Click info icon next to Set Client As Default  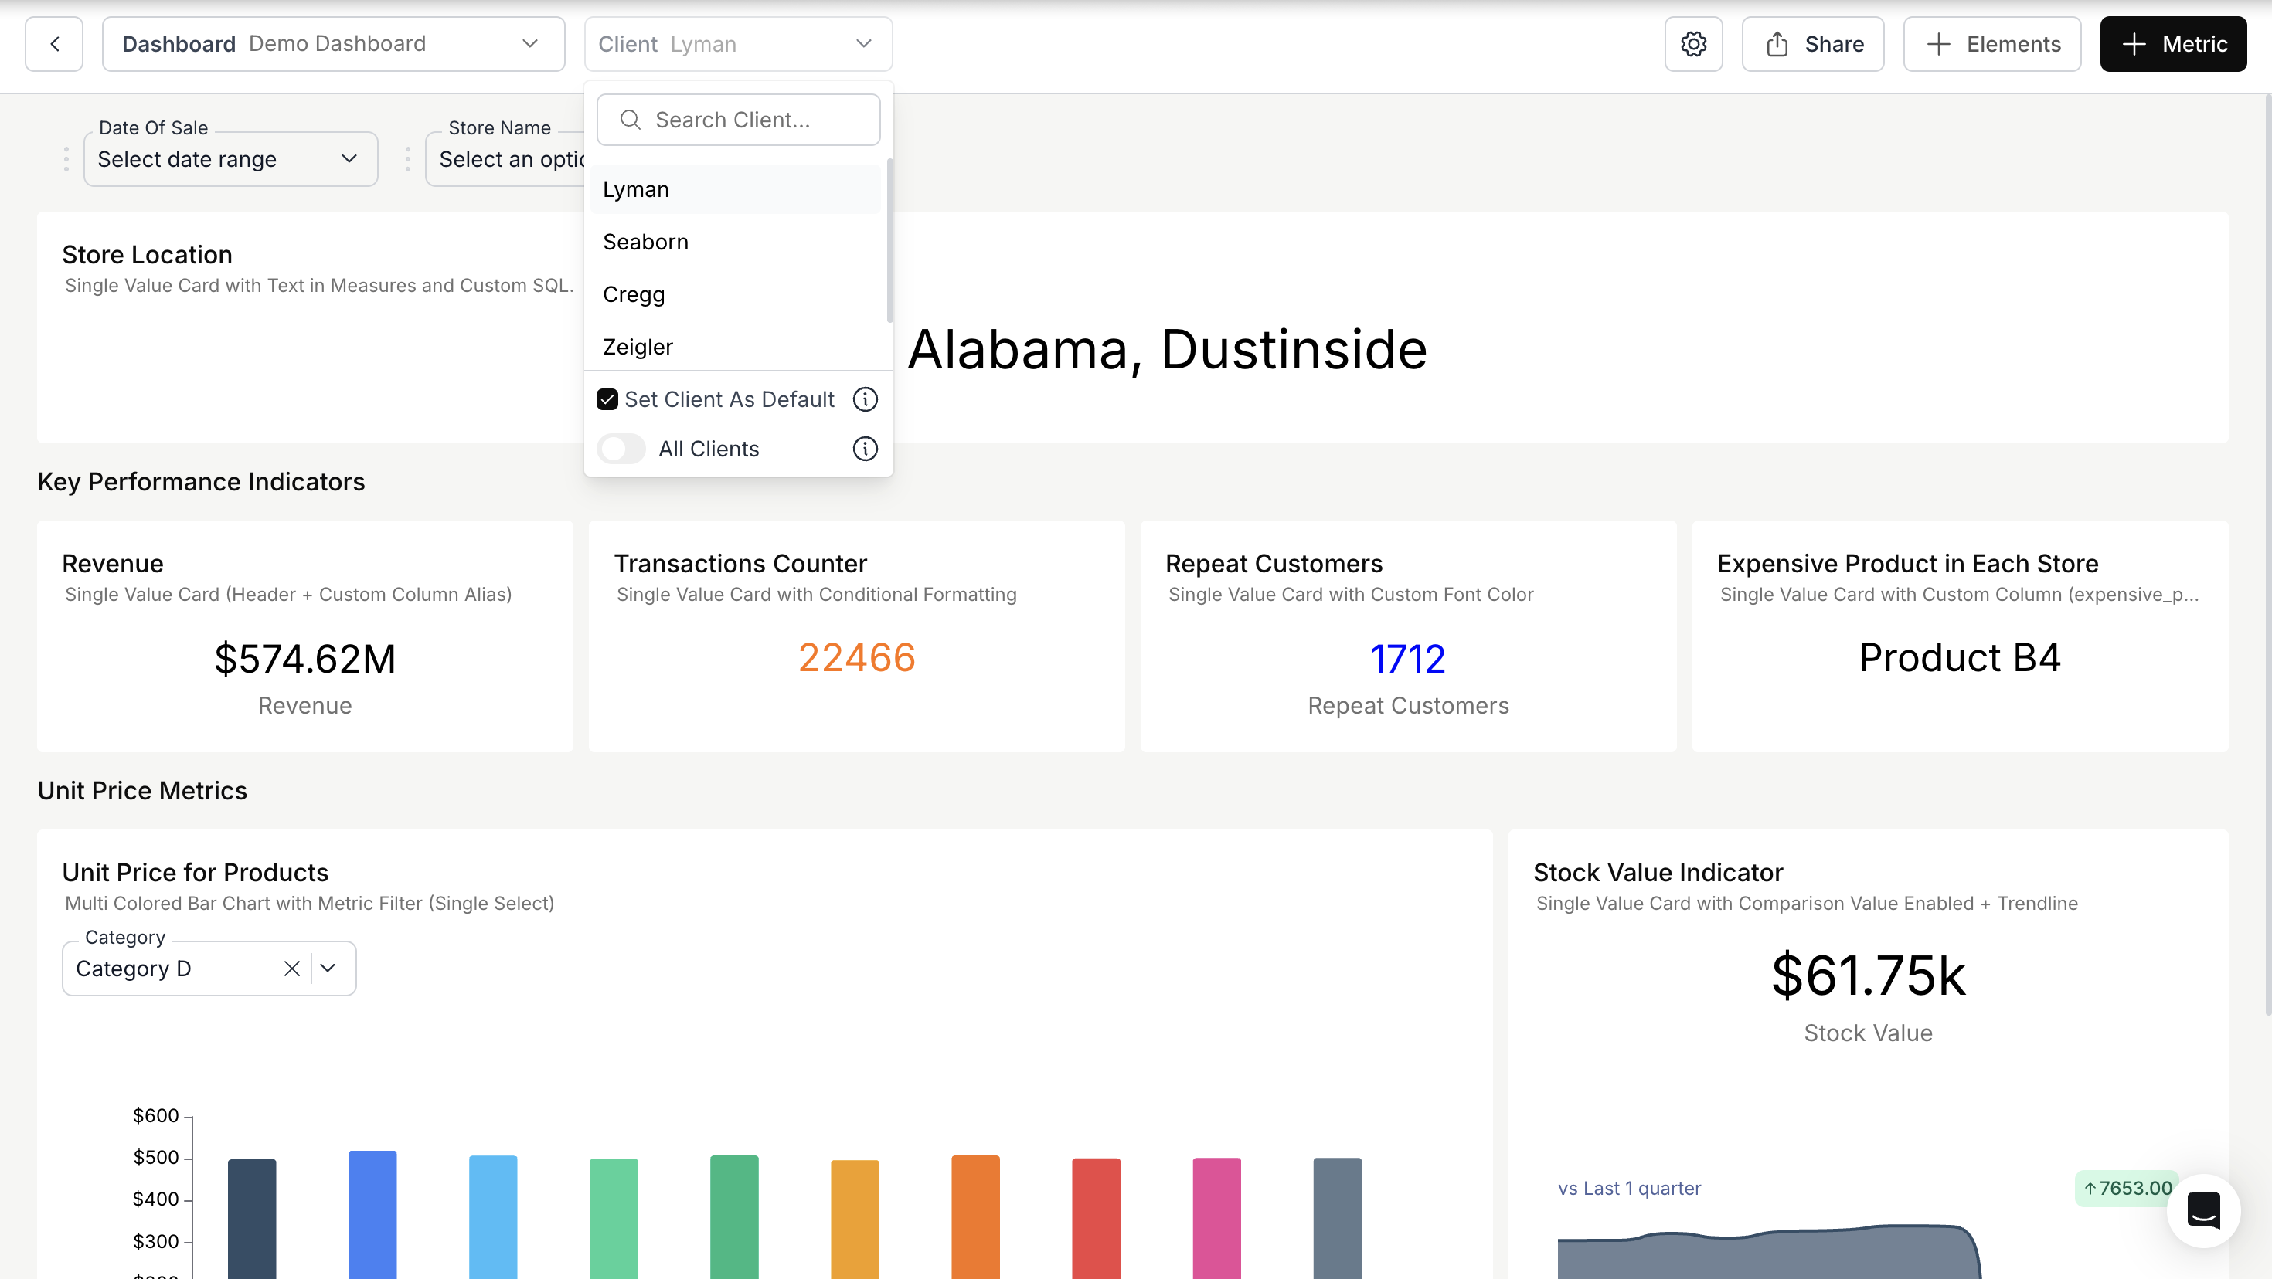tap(864, 399)
